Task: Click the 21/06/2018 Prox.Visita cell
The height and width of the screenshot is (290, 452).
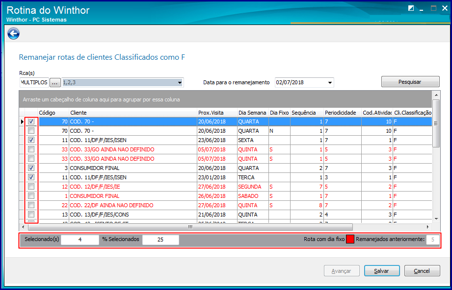Action: tap(217, 215)
